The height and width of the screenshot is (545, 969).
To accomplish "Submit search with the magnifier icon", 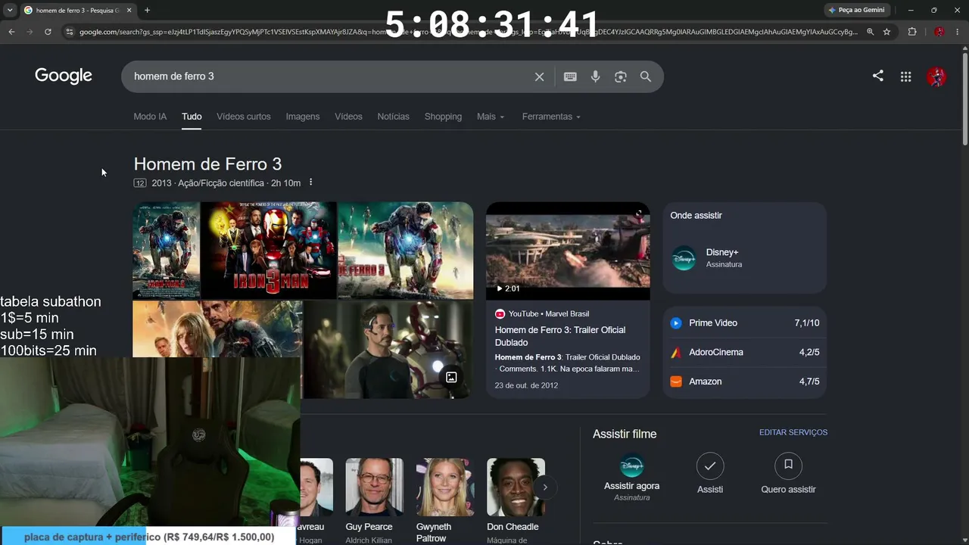I will click(646, 76).
